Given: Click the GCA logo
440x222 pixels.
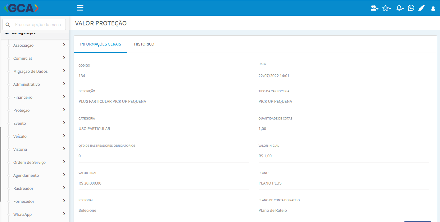Looking at the screenshot, I should click(21, 8).
